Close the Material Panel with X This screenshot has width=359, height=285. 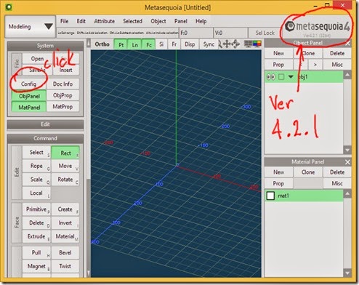(x=347, y=162)
